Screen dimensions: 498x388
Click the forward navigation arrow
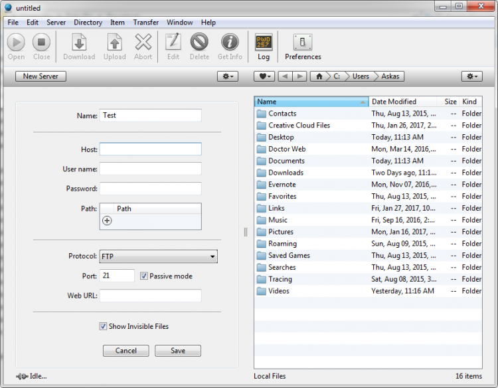click(x=299, y=76)
